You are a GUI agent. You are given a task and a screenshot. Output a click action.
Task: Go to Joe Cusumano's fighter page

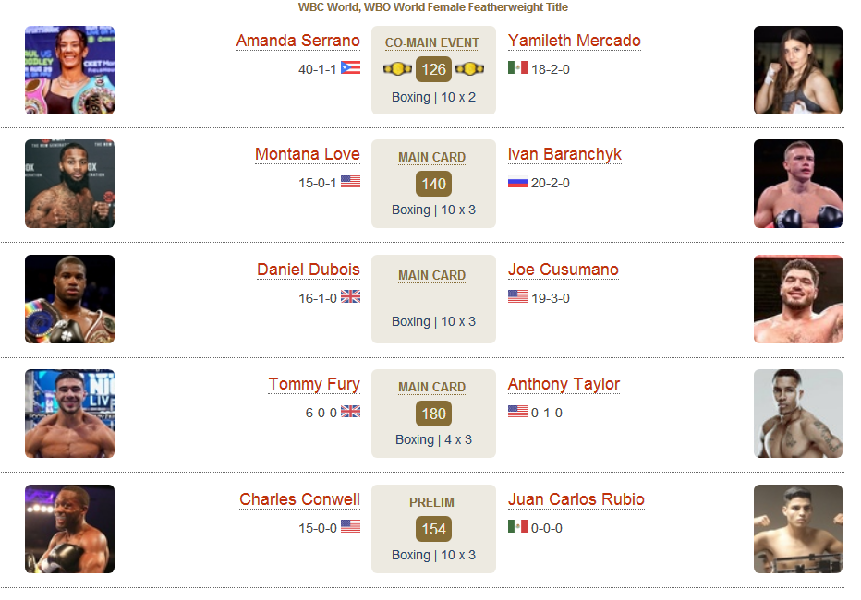[x=563, y=270]
